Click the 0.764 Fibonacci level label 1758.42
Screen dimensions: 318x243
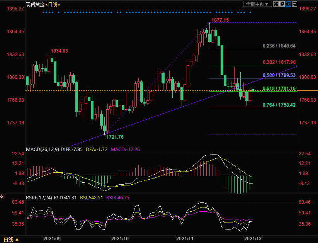[279, 105]
